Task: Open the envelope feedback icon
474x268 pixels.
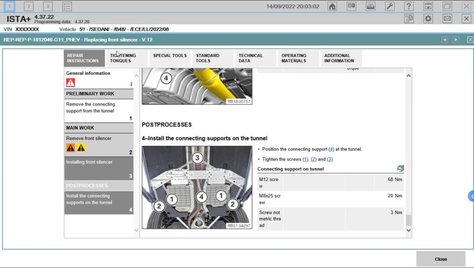Action: coord(447,19)
